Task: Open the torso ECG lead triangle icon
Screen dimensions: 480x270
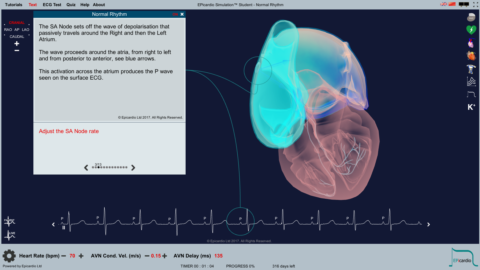Action: pos(471,69)
